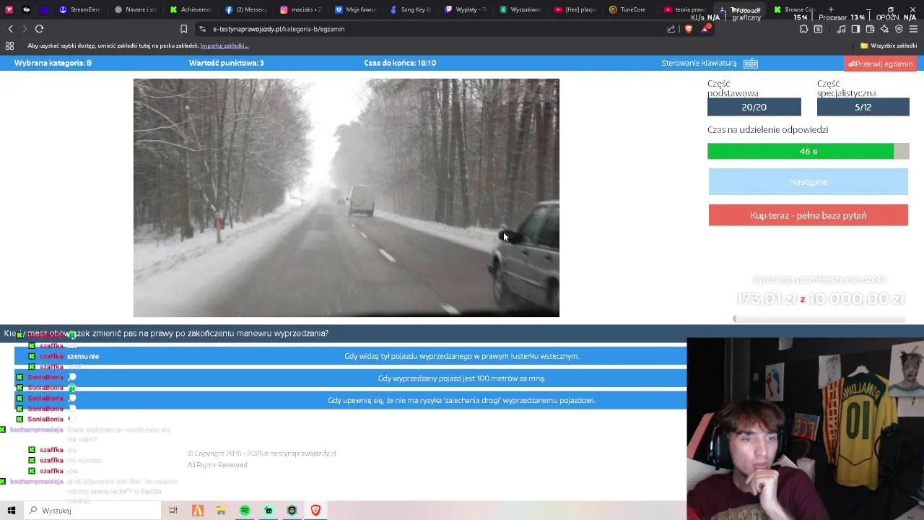Go back with the browser back arrow
This screenshot has height=520, width=924.
[11, 29]
